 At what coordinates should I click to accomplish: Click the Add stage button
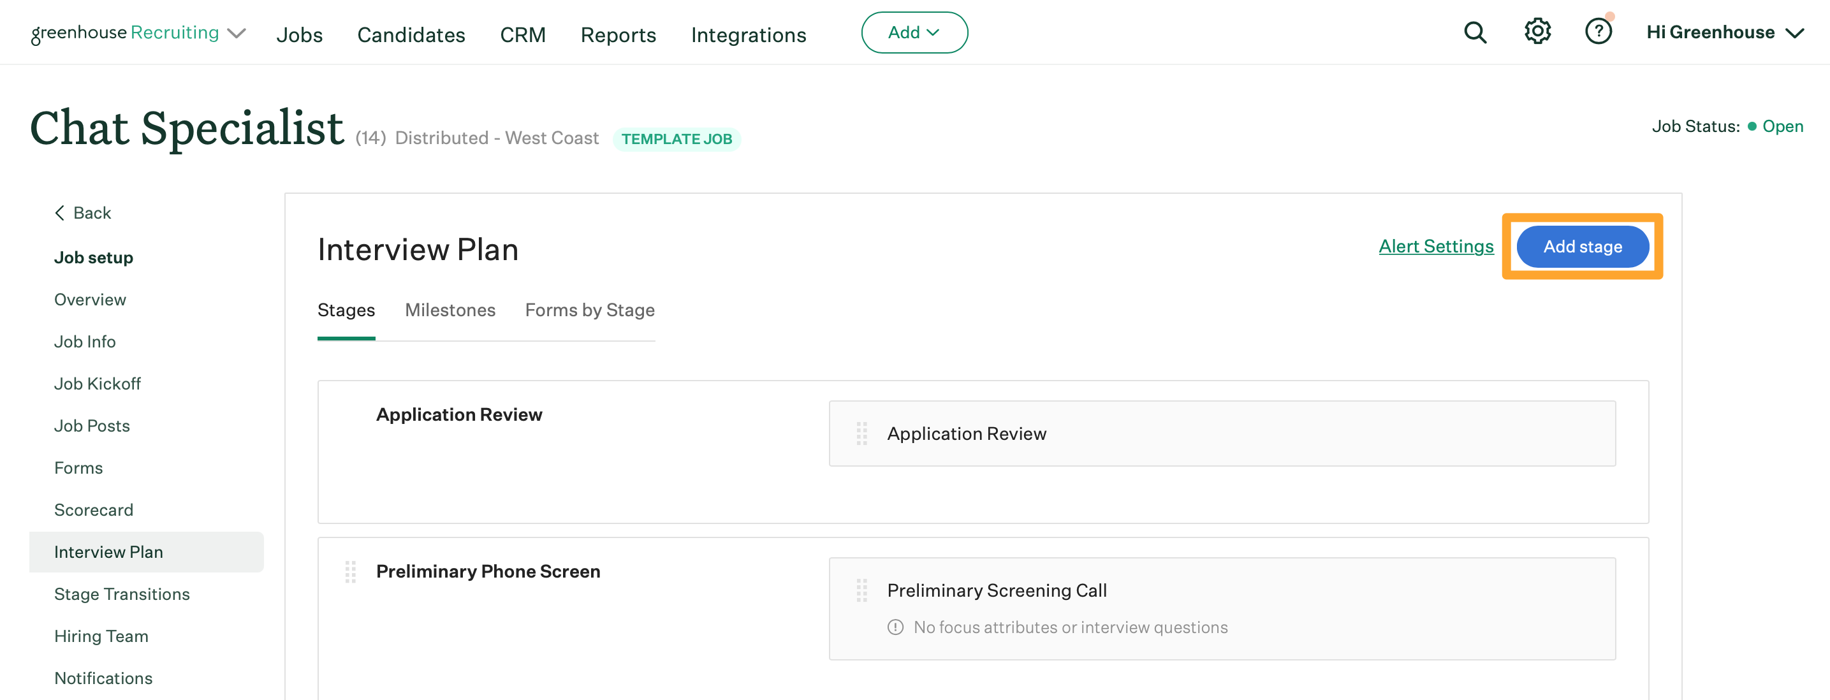[x=1582, y=246]
